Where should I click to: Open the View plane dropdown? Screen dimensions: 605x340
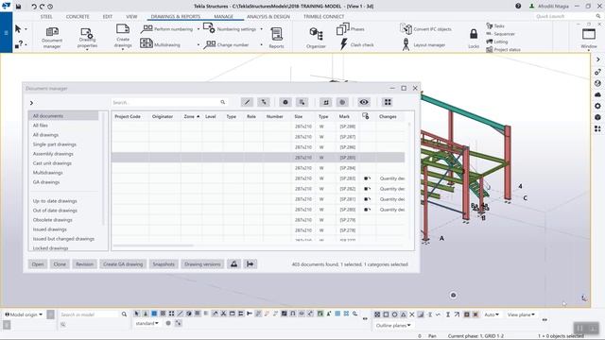click(x=521, y=314)
